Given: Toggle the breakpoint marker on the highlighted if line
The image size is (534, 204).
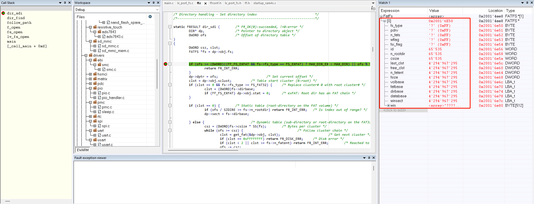Looking at the screenshot, I should pyautogui.click(x=165, y=64).
